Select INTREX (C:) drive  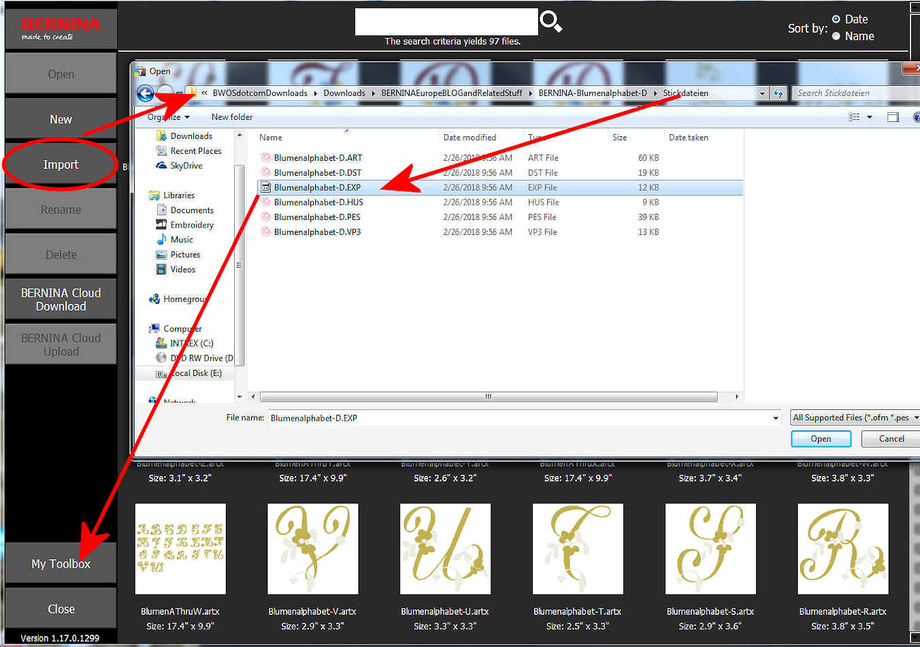pos(184,343)
